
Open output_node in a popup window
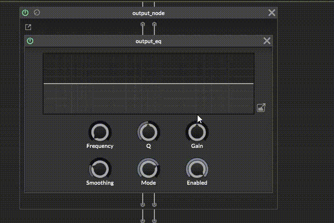click(x=28, y=27)
